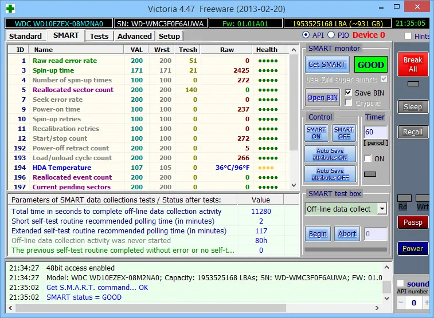Click the HDA Temperature yellow health dots
434x318 pixels.
click(x=265, y=168)
